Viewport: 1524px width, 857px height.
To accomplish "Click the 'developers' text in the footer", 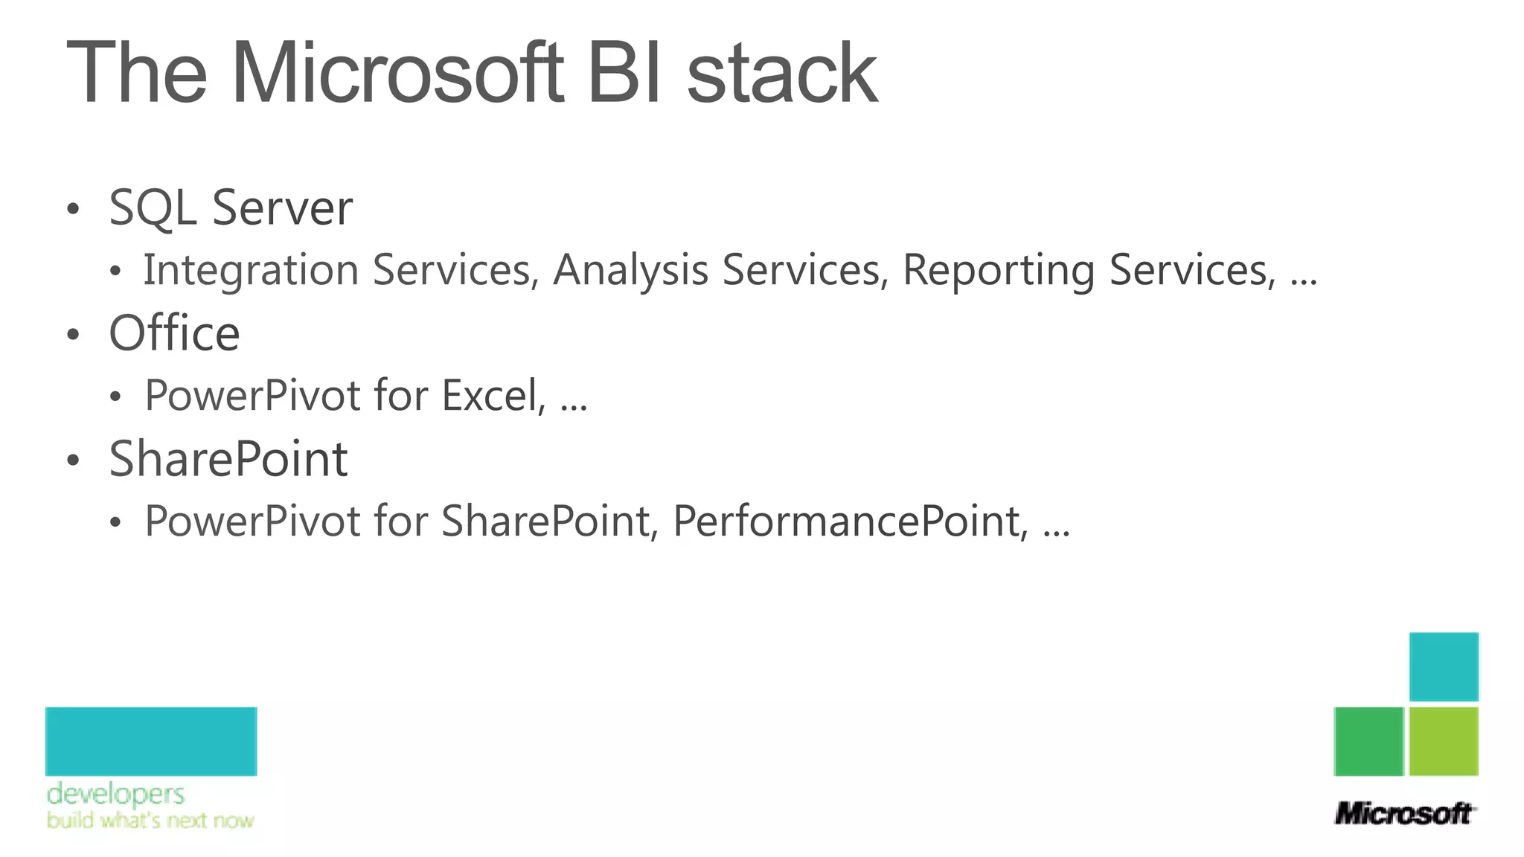I will [x=115, y=795].
